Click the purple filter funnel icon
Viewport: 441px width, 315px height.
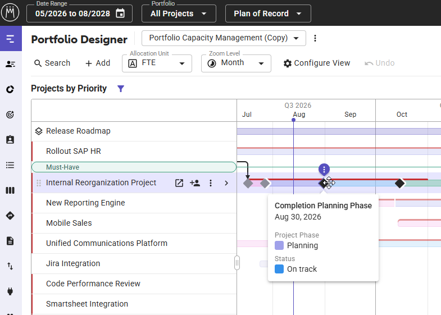[121, 89]
